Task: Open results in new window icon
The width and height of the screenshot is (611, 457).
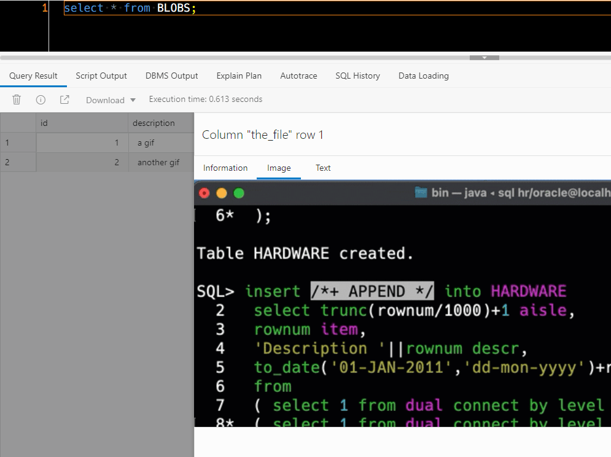Action: (64, 100)
